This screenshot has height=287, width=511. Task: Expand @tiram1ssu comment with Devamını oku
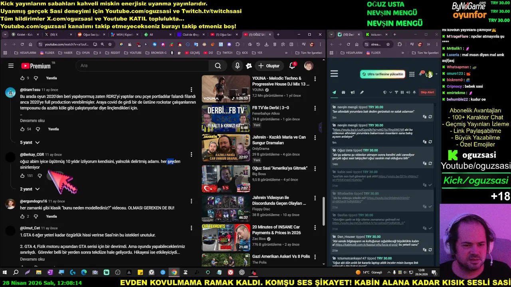pos(32,121)
